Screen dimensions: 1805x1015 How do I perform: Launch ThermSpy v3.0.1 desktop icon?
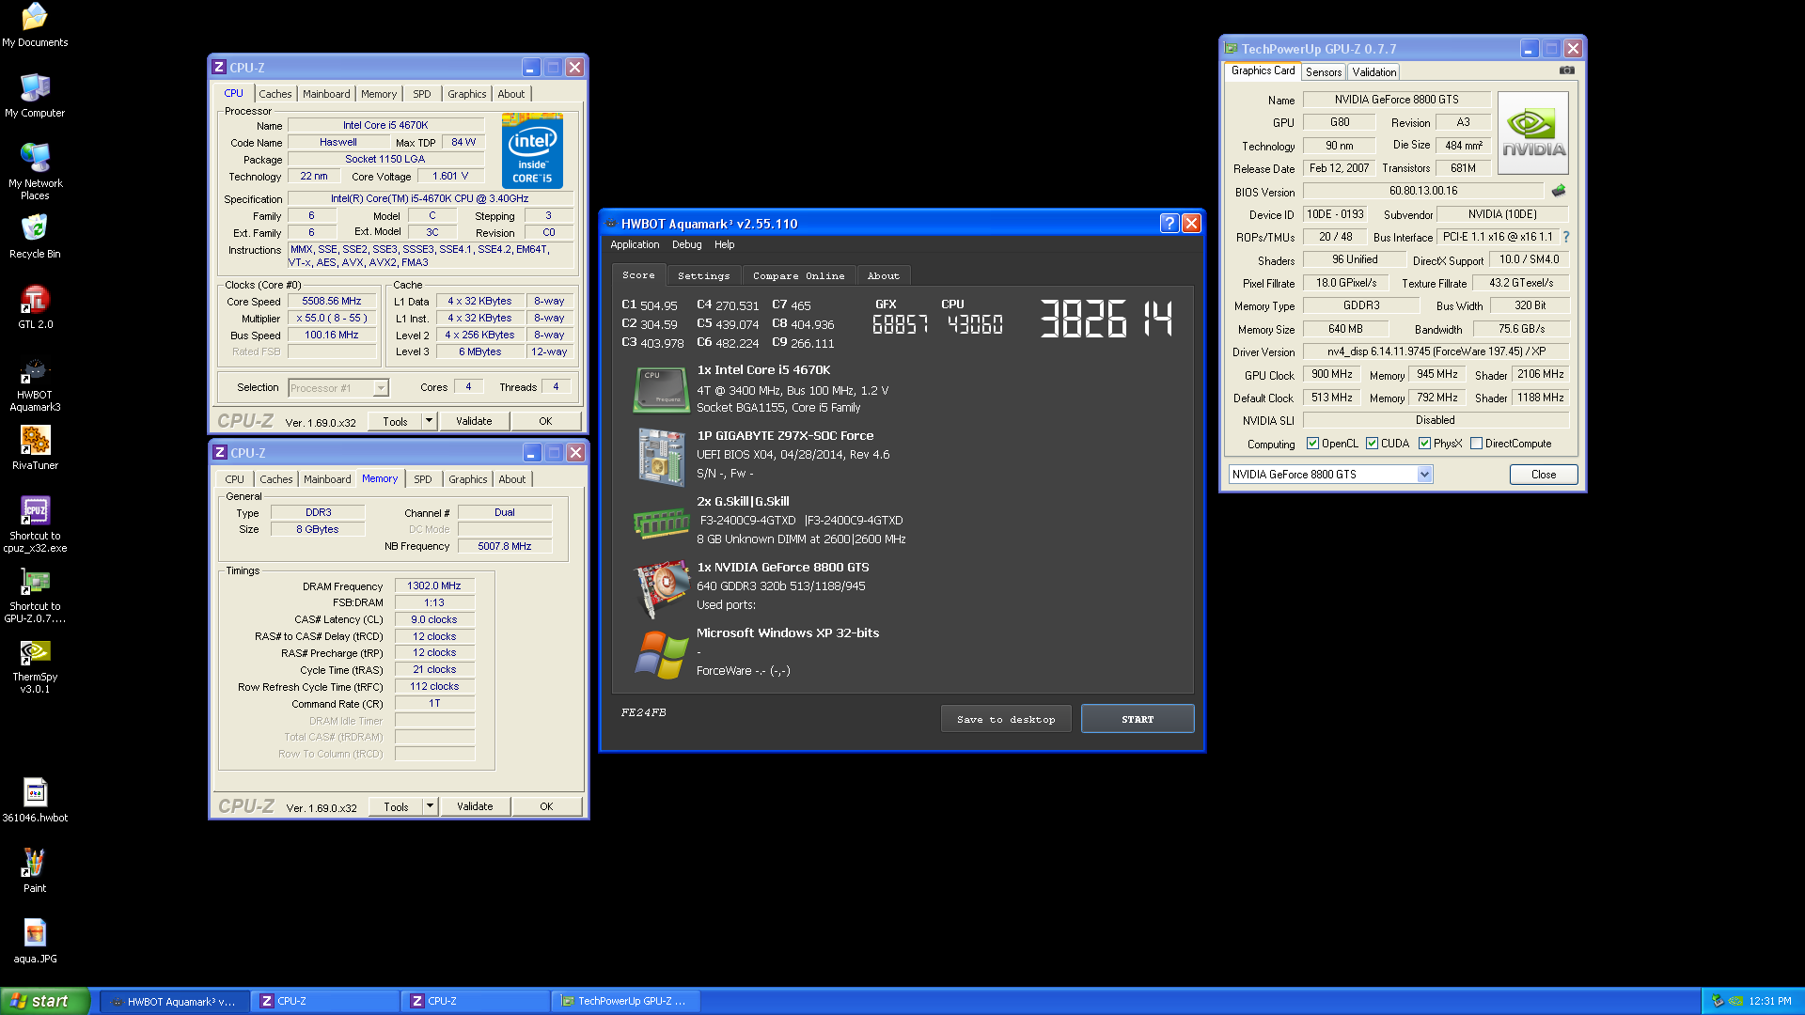click(x=35, y=665)
